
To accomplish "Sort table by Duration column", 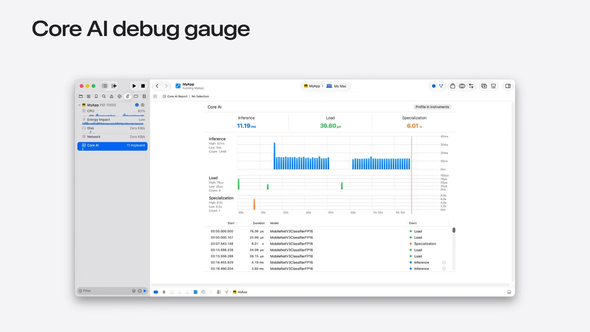I will pos(259,223).
